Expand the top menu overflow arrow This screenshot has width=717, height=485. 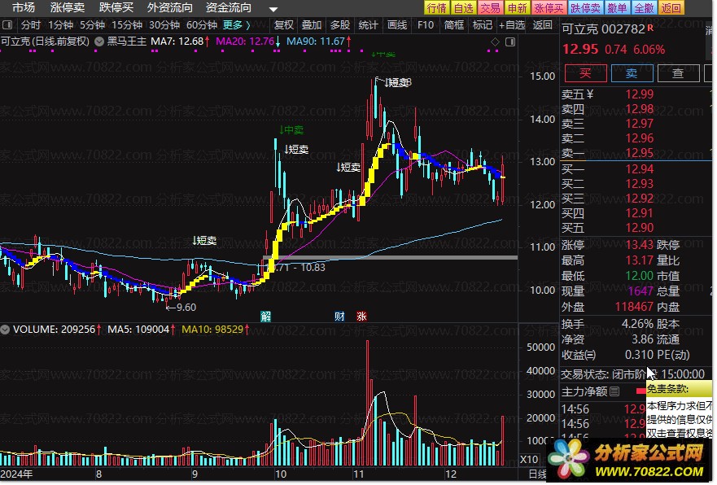(x=273, y=9)
